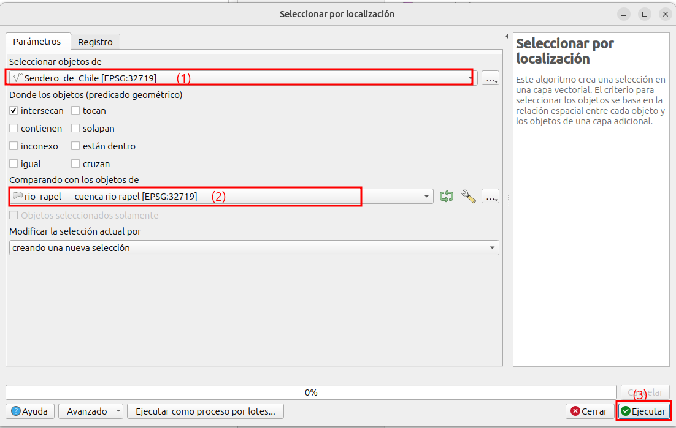Screen dimensions: 676x428
Task: Switch to the Registro tab
Action: 95,42
